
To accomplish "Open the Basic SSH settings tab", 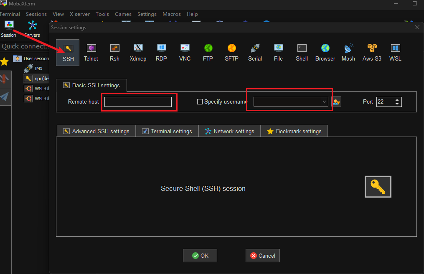I will click(x=91, y=86).
